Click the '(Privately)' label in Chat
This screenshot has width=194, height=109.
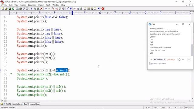pos(171,60)
